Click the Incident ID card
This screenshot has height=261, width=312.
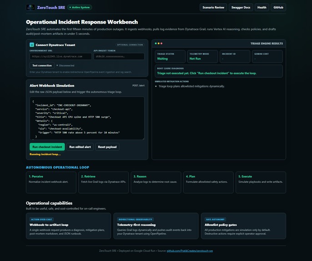pyautogui.click(x=235, y=56)
